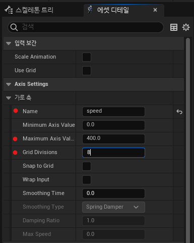
Task: Select the Use Grid label
Action: (x=25, y=71)
